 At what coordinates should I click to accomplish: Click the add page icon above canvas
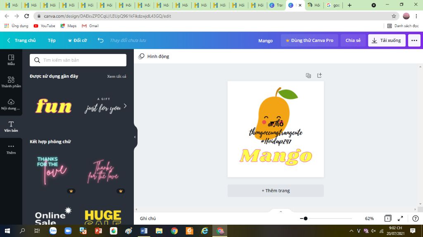[319, 75]
